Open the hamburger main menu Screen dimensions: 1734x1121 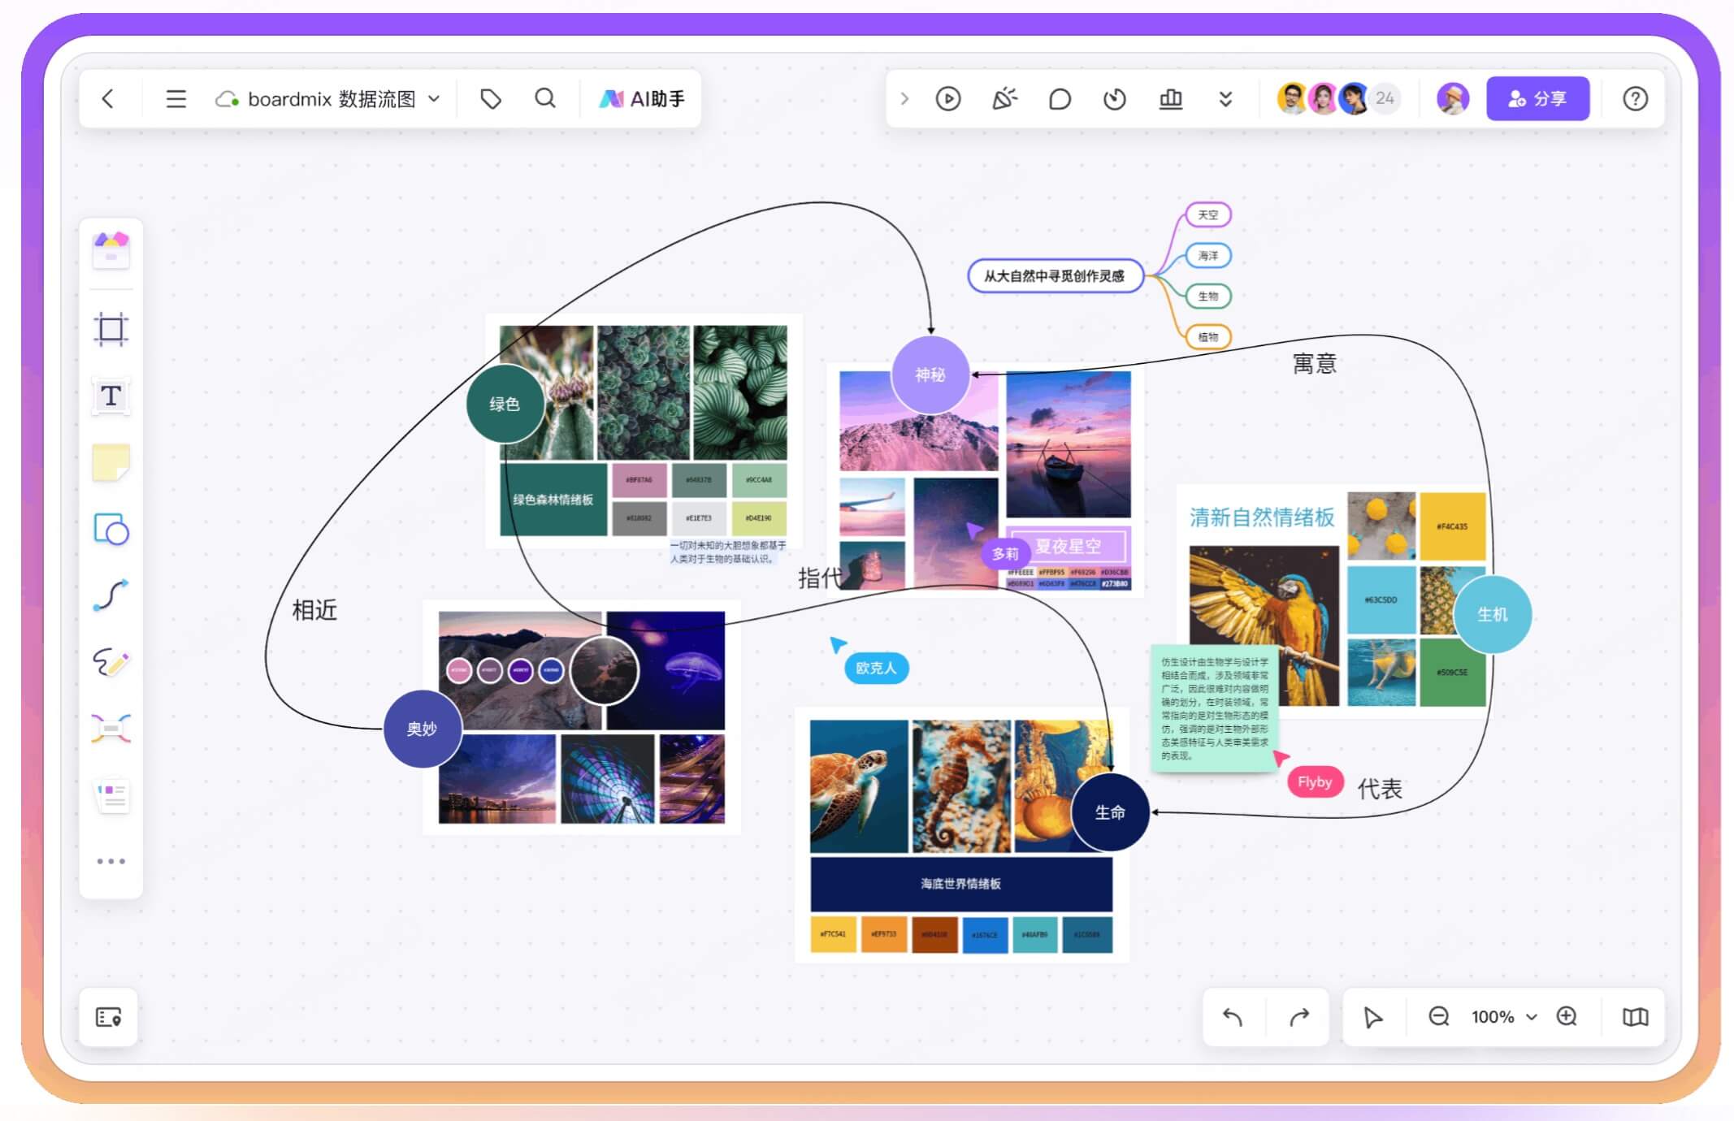pos(176,99)
